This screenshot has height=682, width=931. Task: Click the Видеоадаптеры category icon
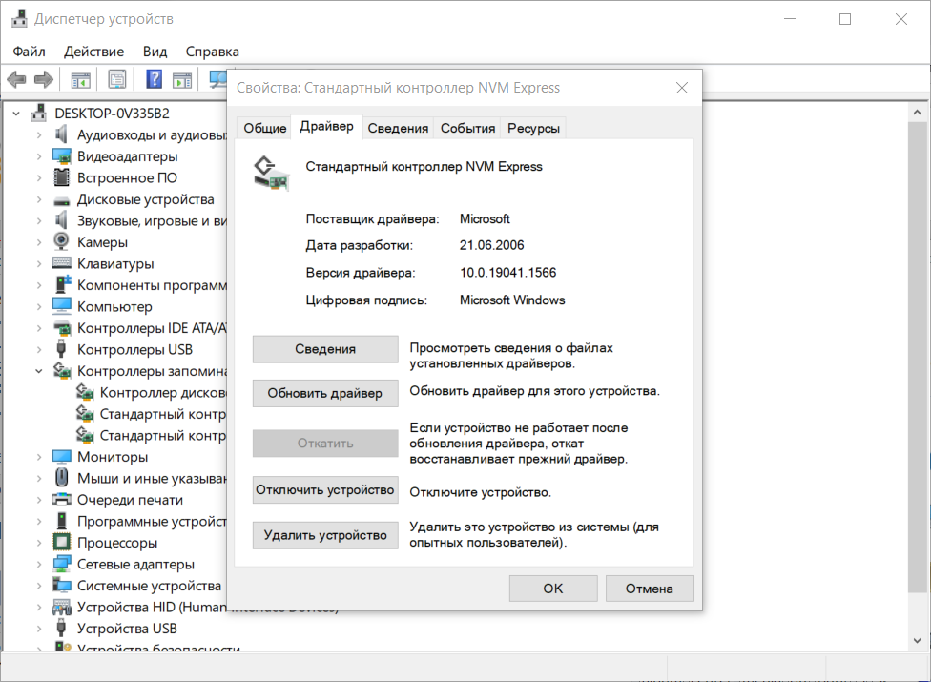click(62, 156)
